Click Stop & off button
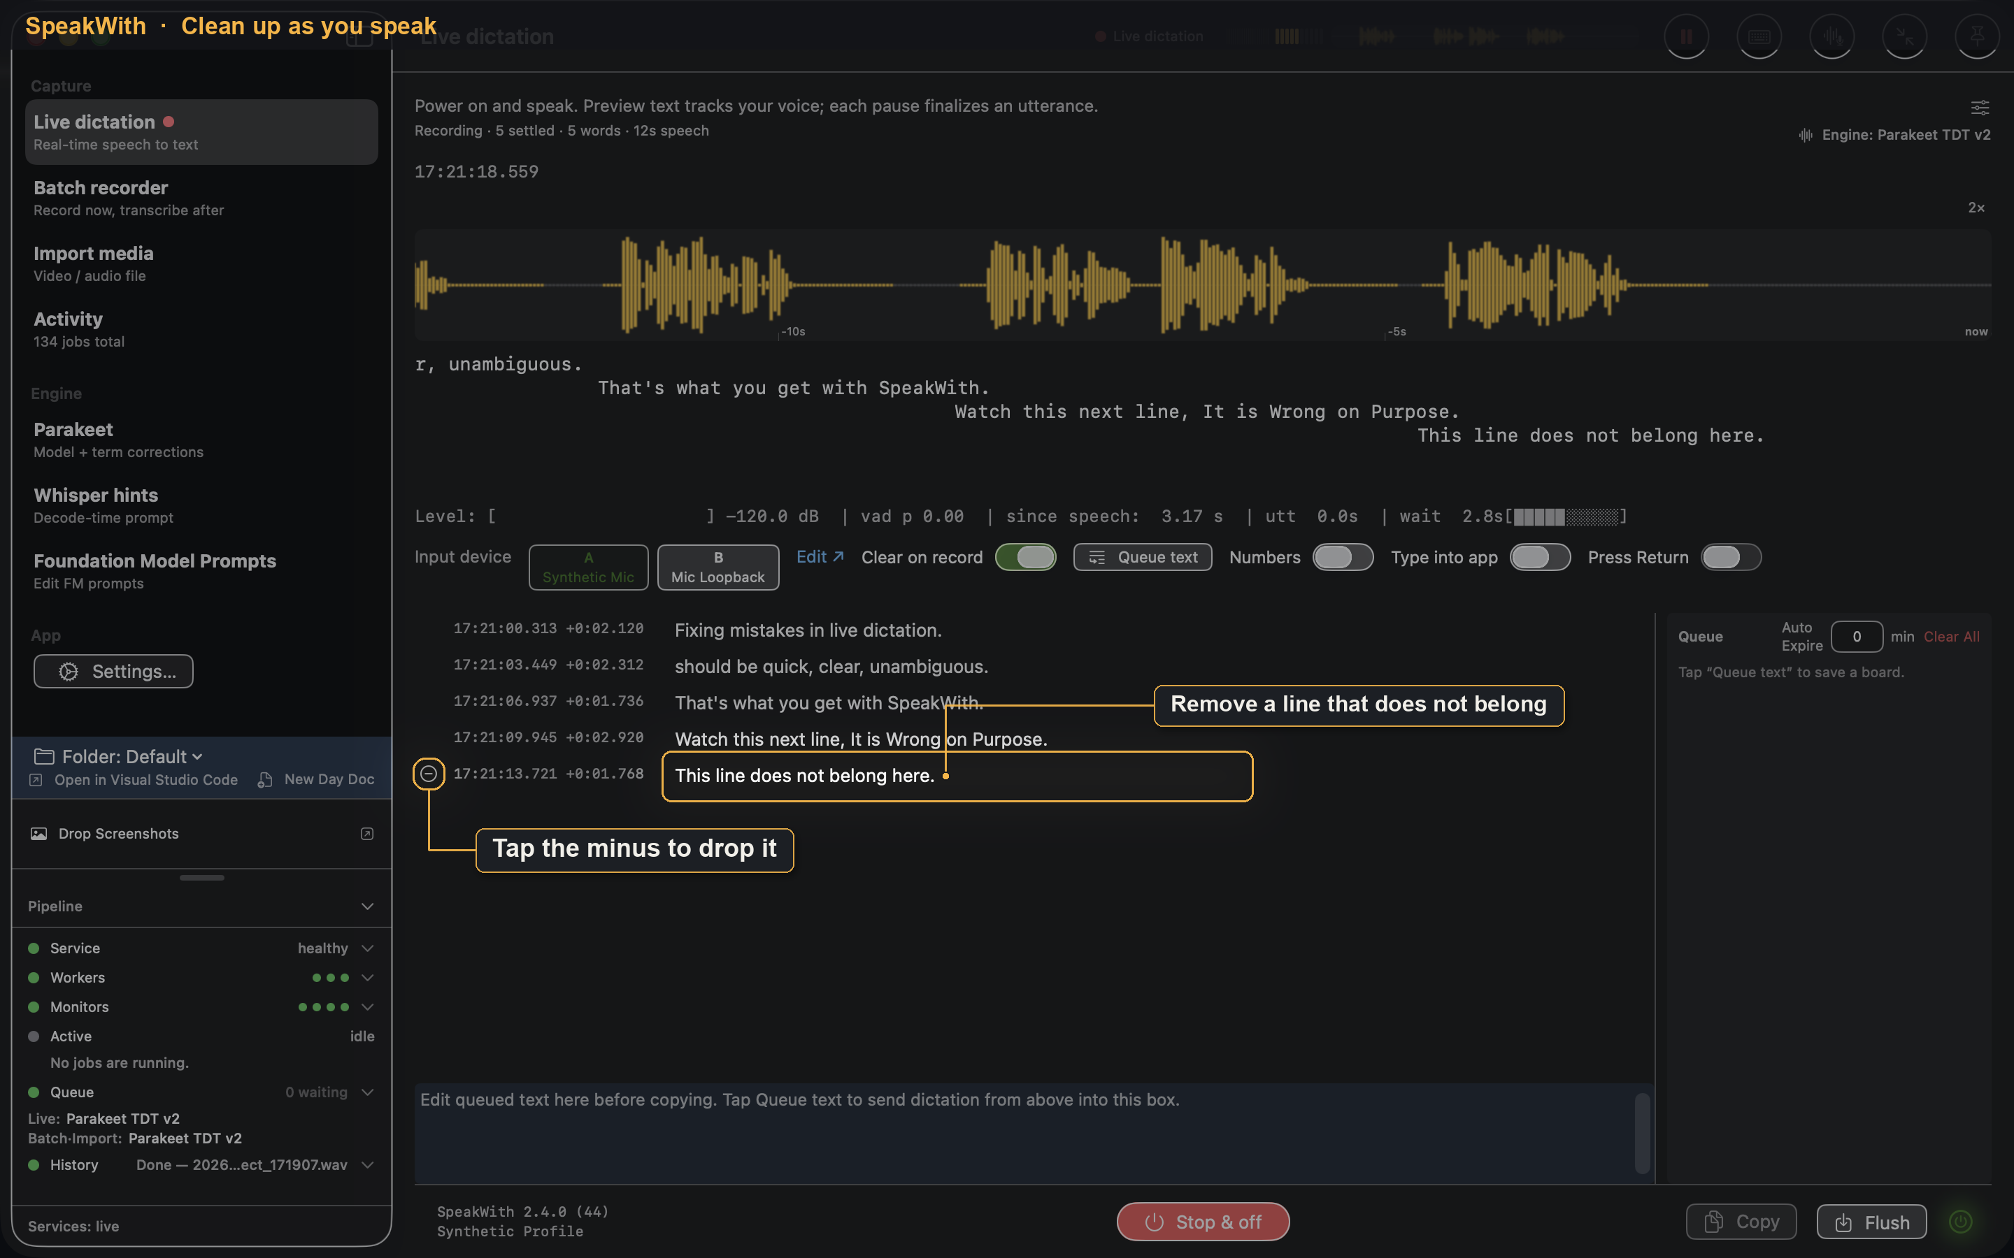This screenshot has width=2014, height=1258. click(1203, 1222)
